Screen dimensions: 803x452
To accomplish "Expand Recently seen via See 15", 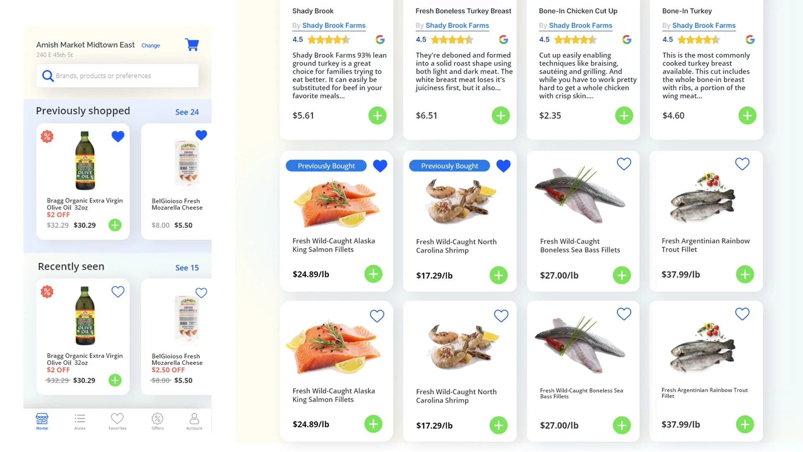I will click(187, 267).
